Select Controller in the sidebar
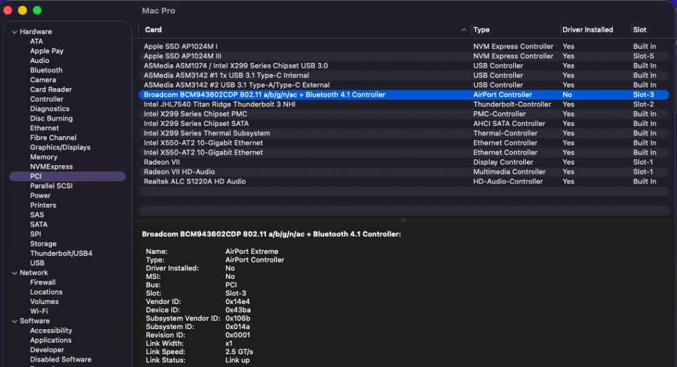The height and width of the screenshot is (367, 677). pos(47,100)
